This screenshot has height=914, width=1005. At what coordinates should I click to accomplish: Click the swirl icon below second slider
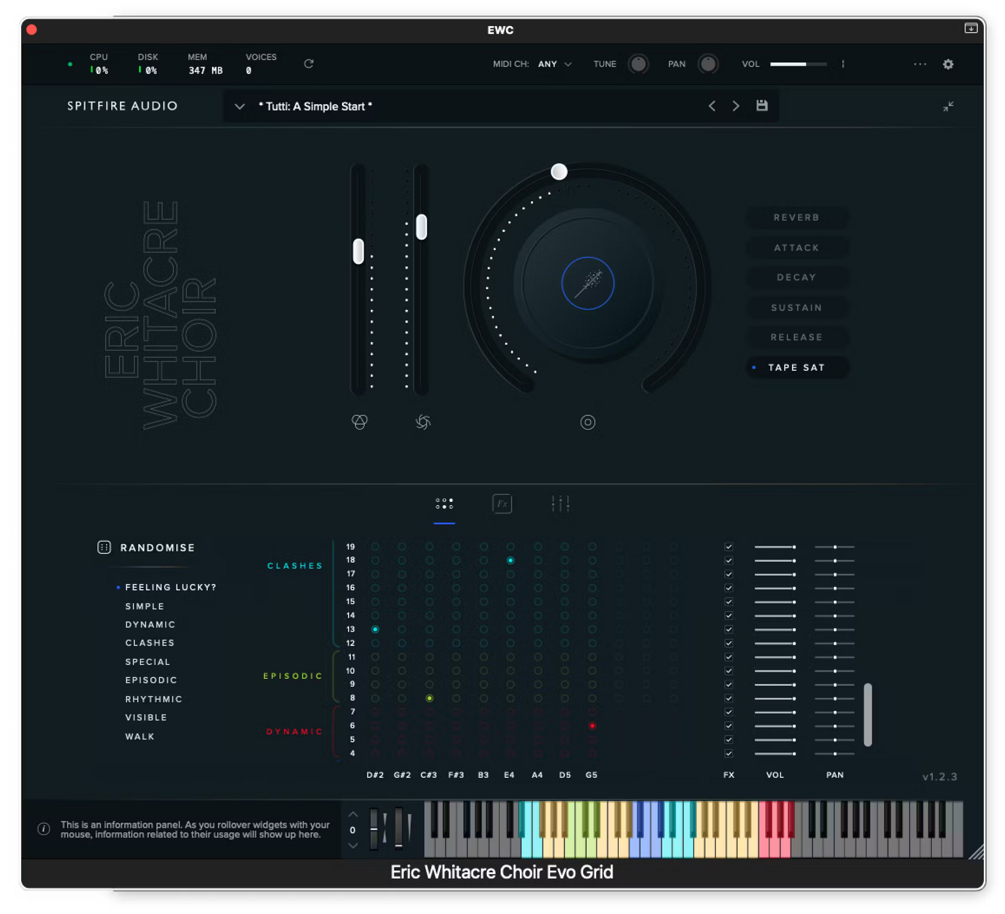(x=423, y=422)
